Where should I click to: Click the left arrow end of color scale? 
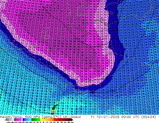coord(6,120)
